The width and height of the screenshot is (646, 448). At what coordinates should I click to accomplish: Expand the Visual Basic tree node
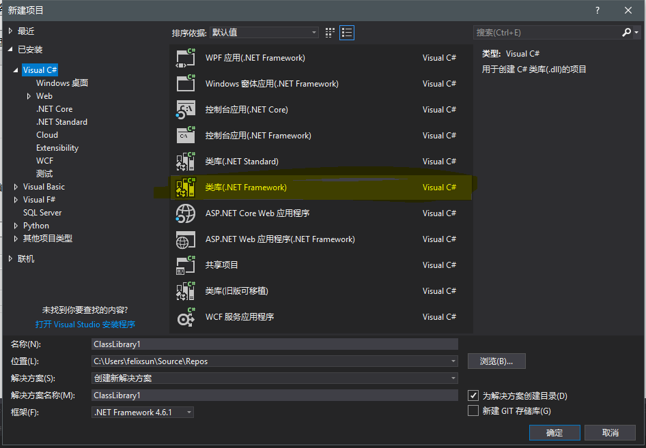click(x=16, y=187)
